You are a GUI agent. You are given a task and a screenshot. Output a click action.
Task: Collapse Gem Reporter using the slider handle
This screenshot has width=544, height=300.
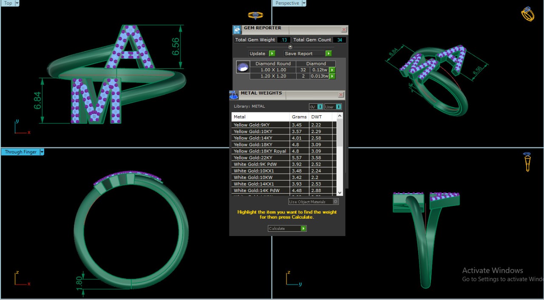tap(290, 47)
